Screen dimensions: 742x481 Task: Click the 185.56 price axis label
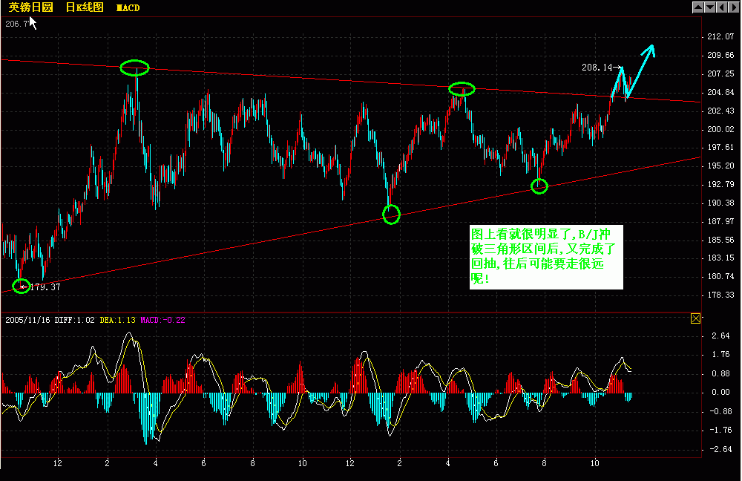click(x=720, y=240)
